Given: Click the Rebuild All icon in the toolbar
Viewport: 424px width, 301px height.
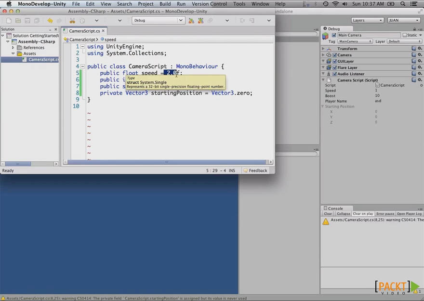Looking at the screenshot, I should (x=200, y=21).
